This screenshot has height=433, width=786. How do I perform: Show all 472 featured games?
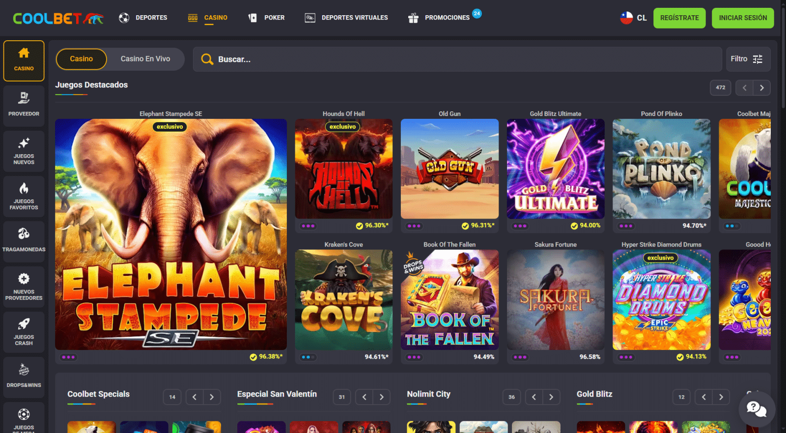coord(721,88)
